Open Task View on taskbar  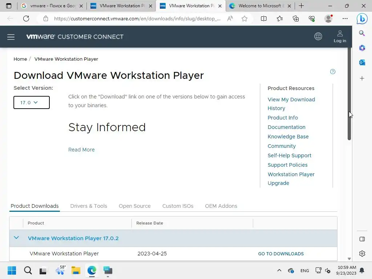(x=43, y=271)
